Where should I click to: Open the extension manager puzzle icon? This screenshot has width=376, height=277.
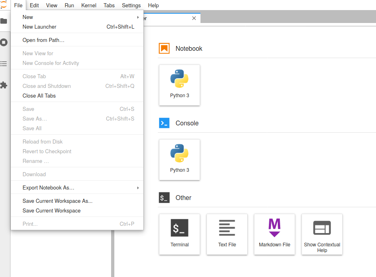4,85
